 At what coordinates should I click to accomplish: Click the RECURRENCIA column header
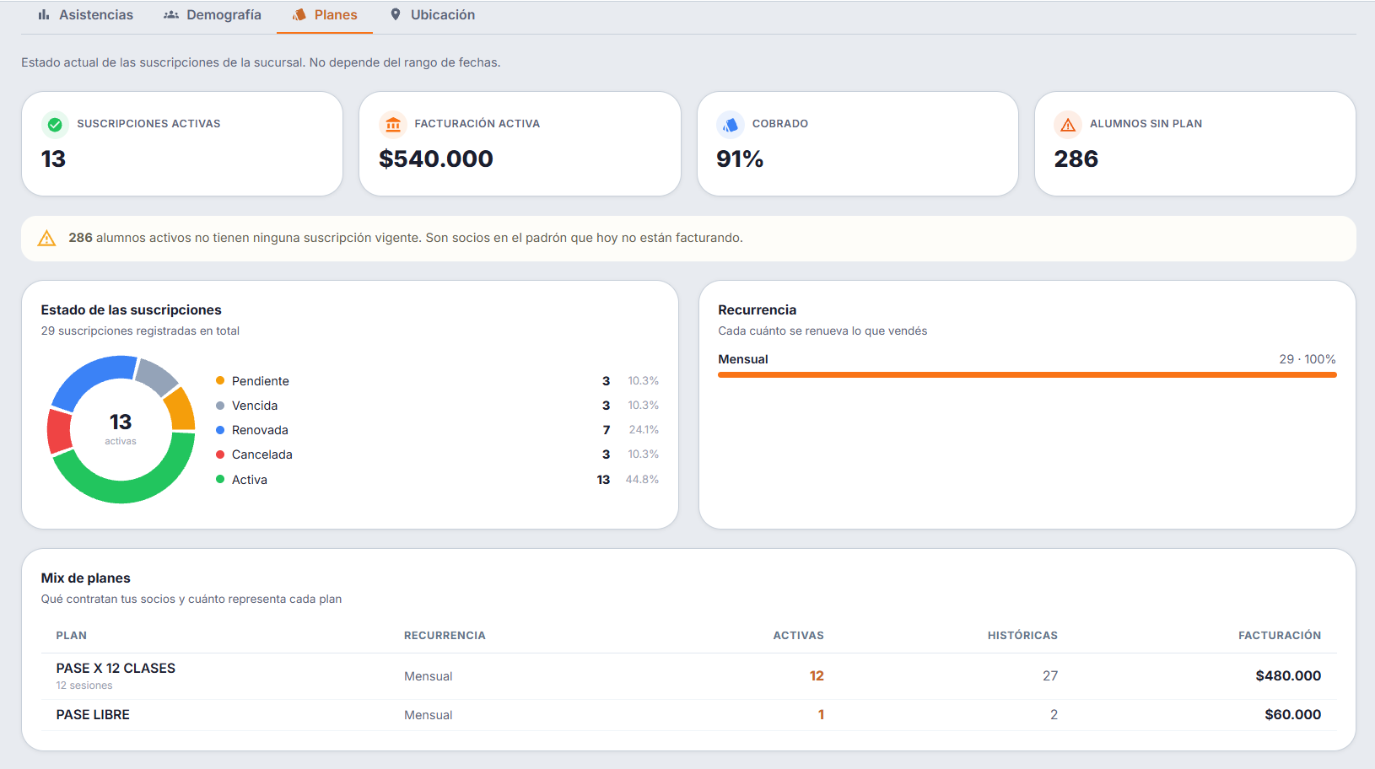445,636
